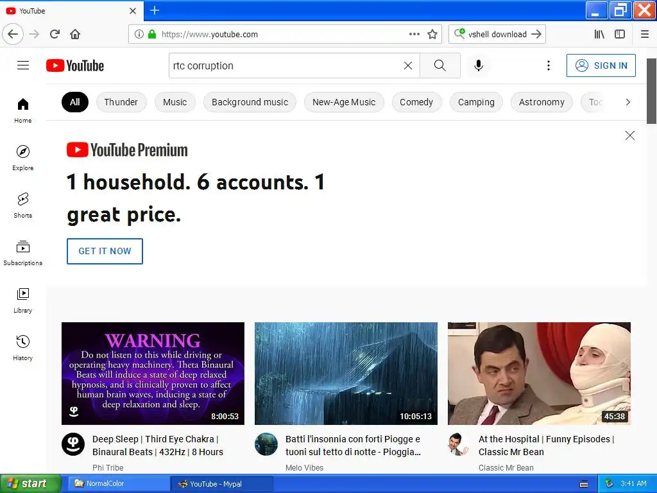Bookmark this page with star icon
The width and height of the screenshot is (657, 493).
pos(432,34)
